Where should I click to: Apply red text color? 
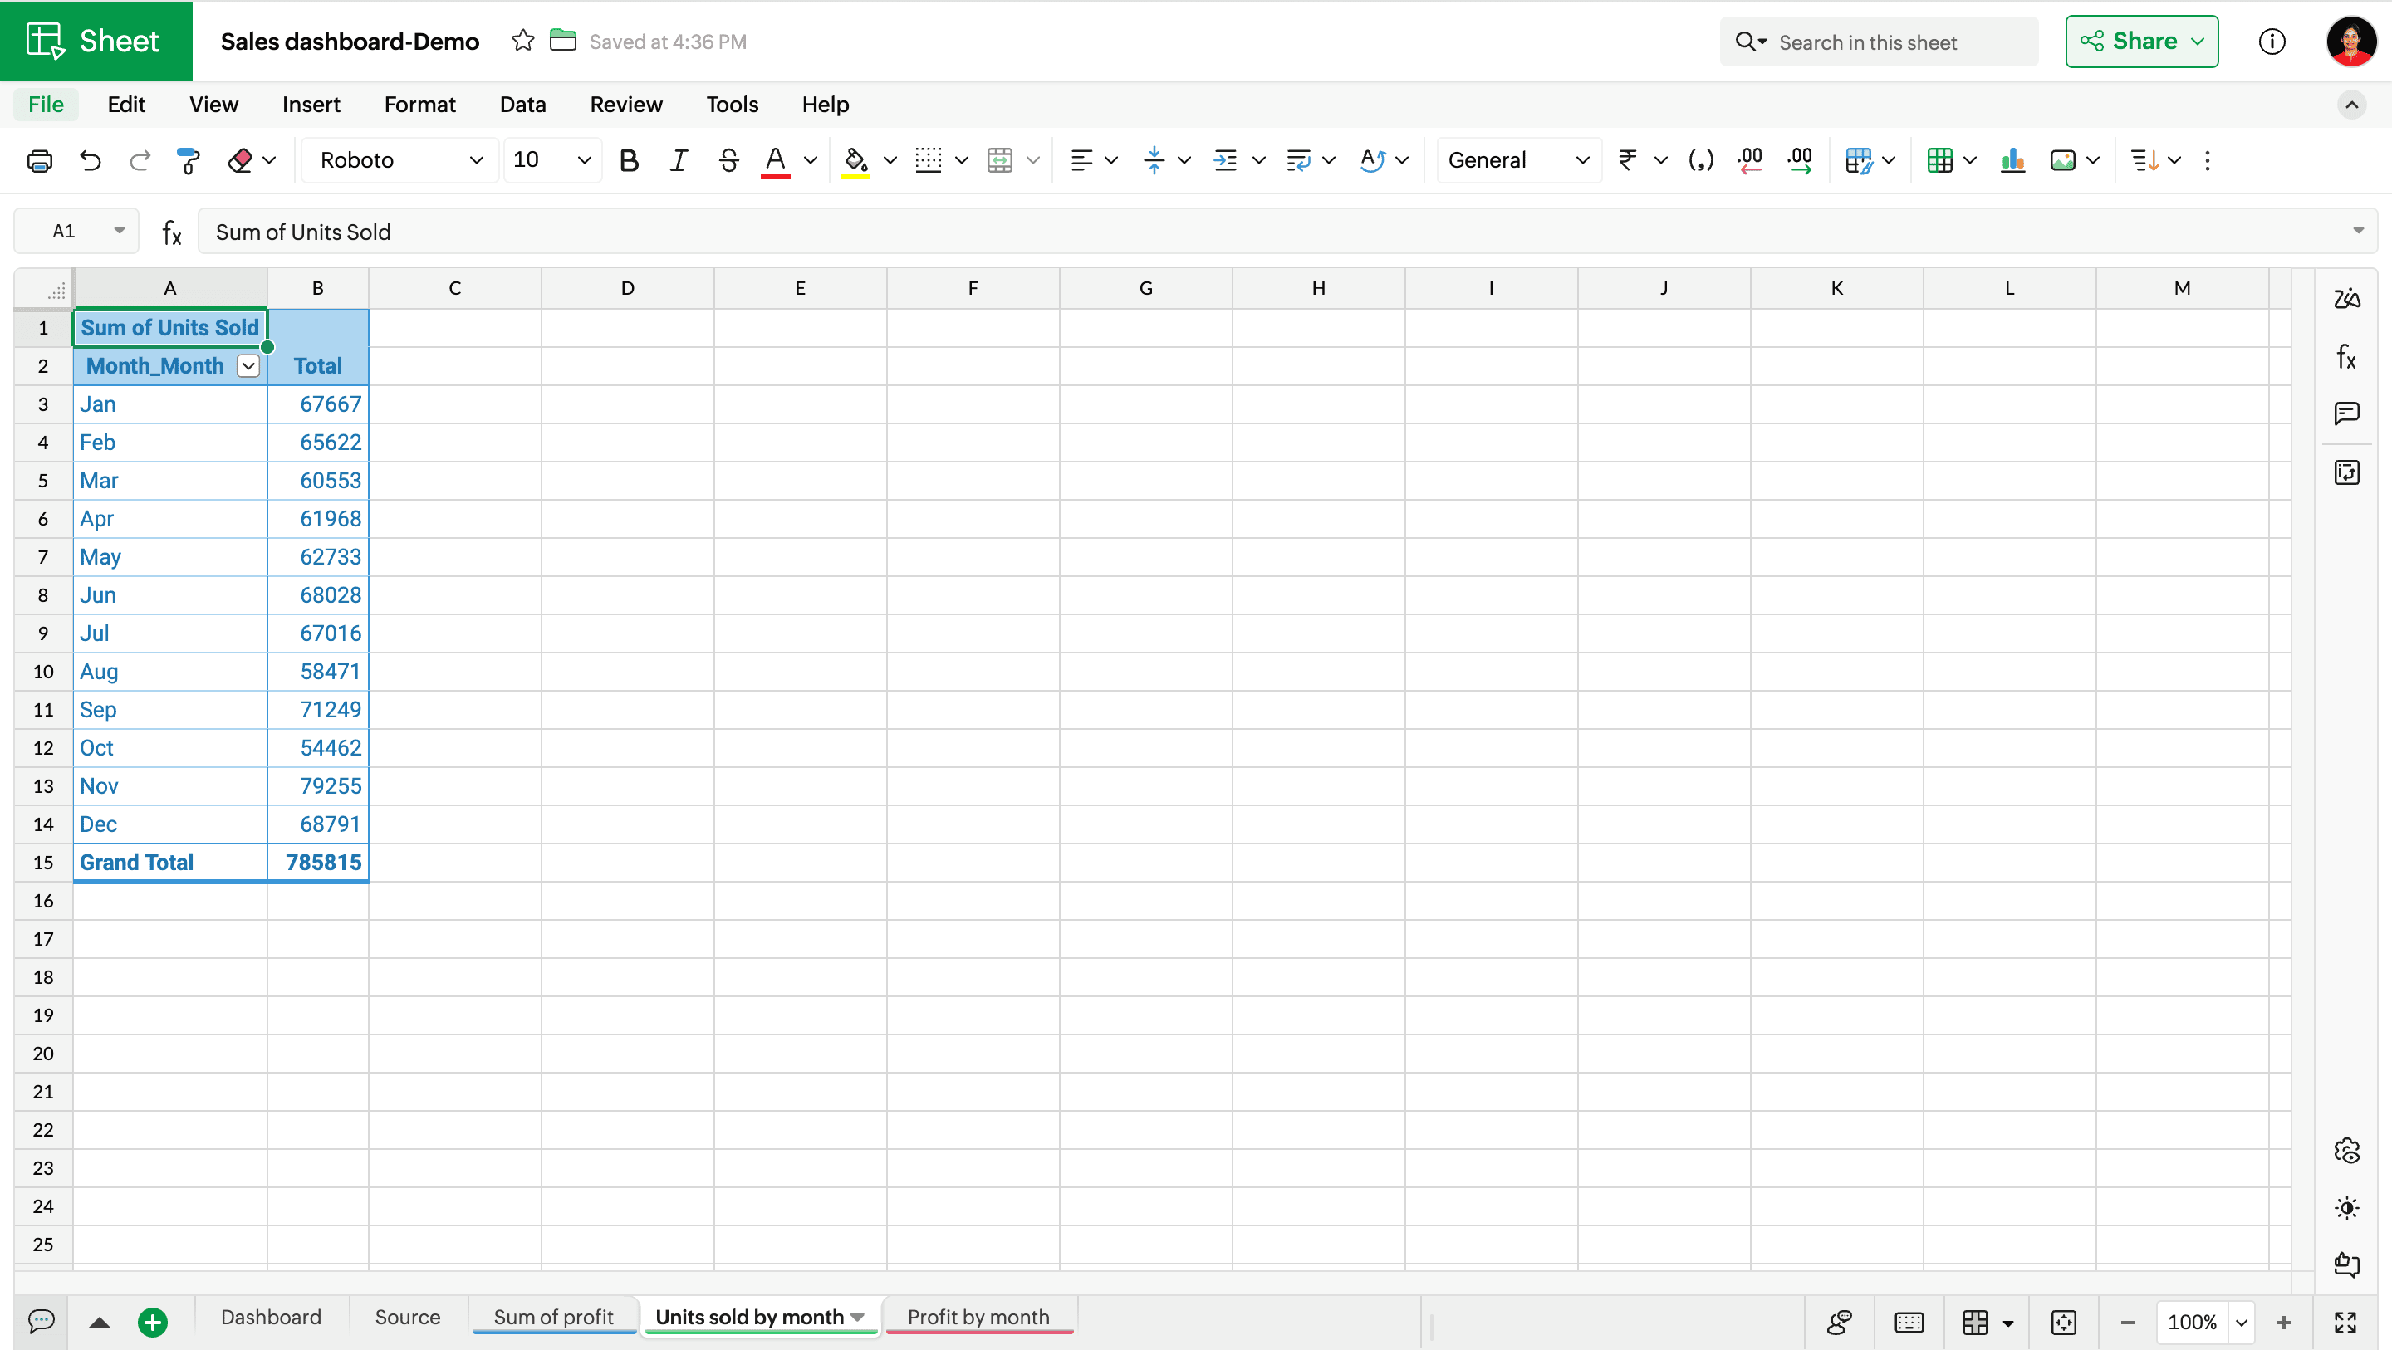point(776,160)
